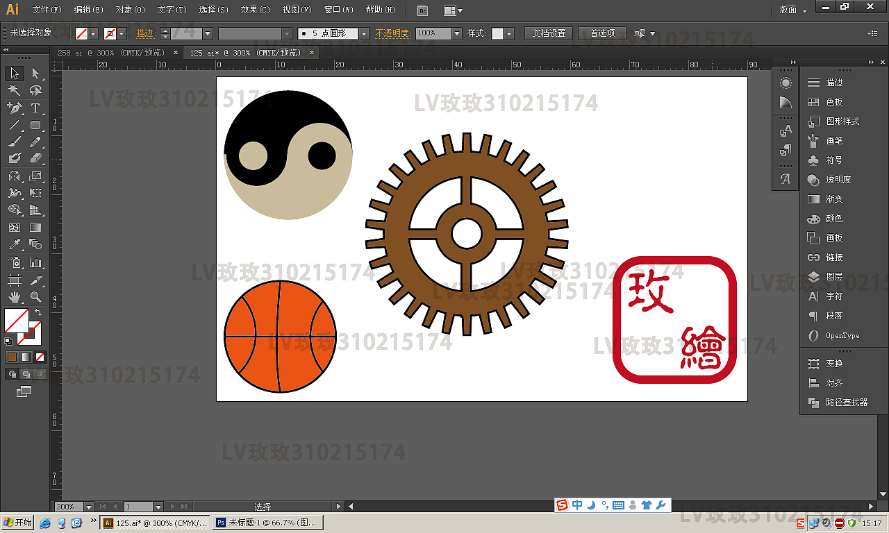Switch to the 125.ai document tab
889x533 pixels.
[x=247, y=53]
